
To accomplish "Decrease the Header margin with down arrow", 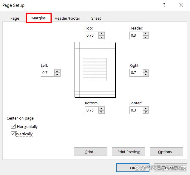I will [x=146, y=37].
